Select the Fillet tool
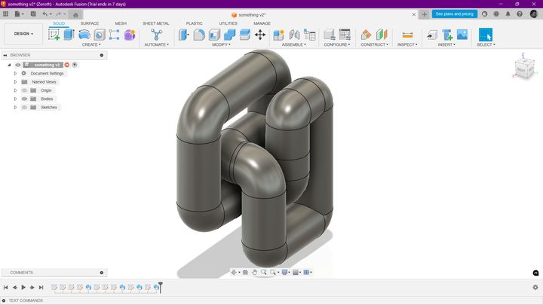The width and height of the screenshot is (543, 305). point(199,35)
